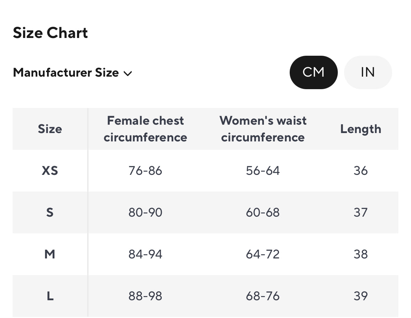Click XS chest value 76-86
The image size is (411, 318).
(x=145, y=171)
